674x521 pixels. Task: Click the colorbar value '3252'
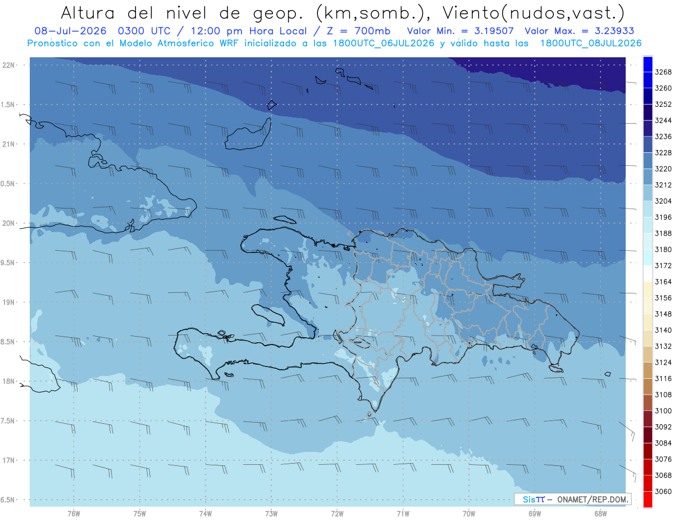663,105
